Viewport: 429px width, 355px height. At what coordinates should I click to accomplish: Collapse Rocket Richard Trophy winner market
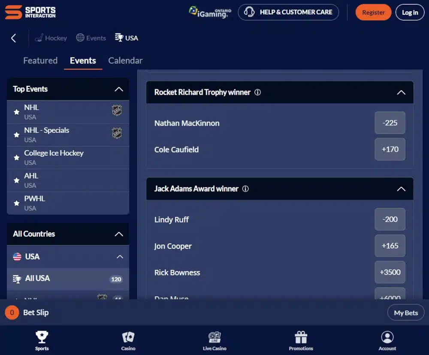coord(401,93)
